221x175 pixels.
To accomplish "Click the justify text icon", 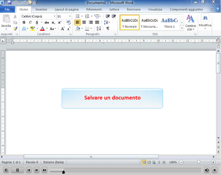I will point(97,22).
